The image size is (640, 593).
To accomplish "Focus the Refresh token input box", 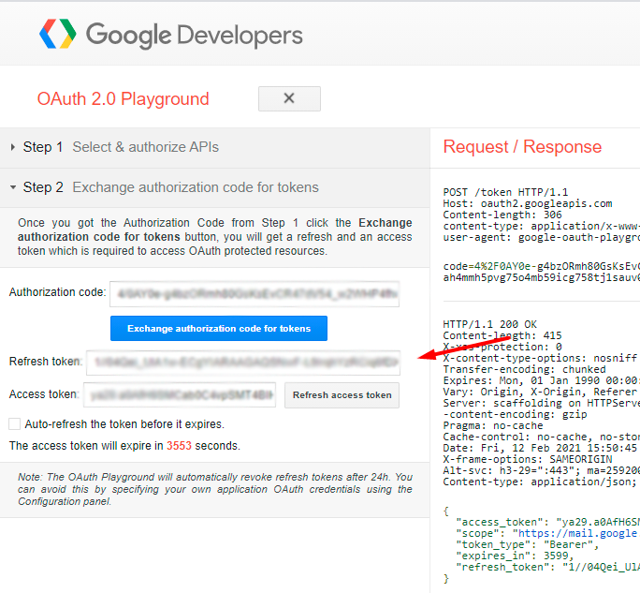I will point(242,362).
